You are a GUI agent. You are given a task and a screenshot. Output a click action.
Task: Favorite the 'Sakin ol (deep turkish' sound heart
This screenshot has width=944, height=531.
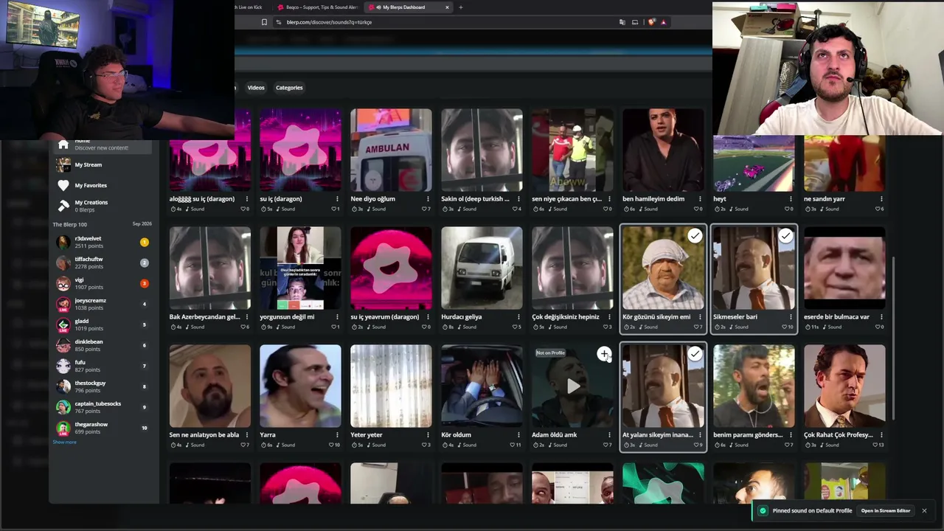(x=514, y=209)
